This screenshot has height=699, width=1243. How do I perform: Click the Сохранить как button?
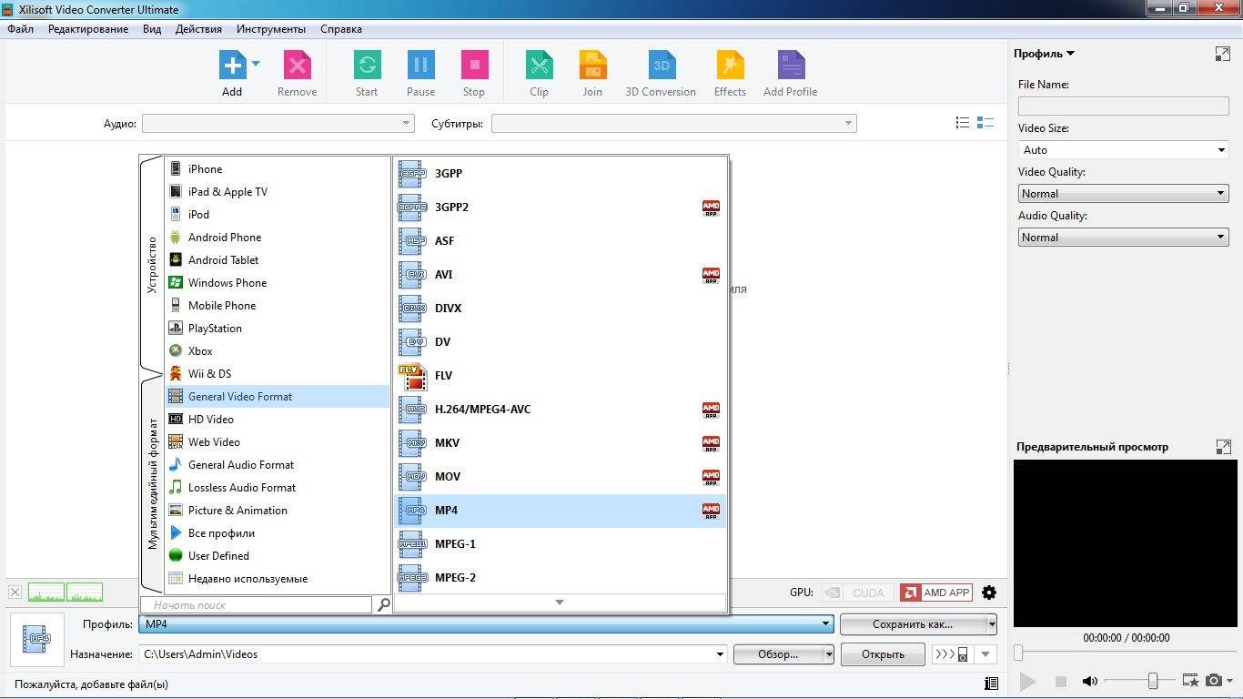click(913, 624)
